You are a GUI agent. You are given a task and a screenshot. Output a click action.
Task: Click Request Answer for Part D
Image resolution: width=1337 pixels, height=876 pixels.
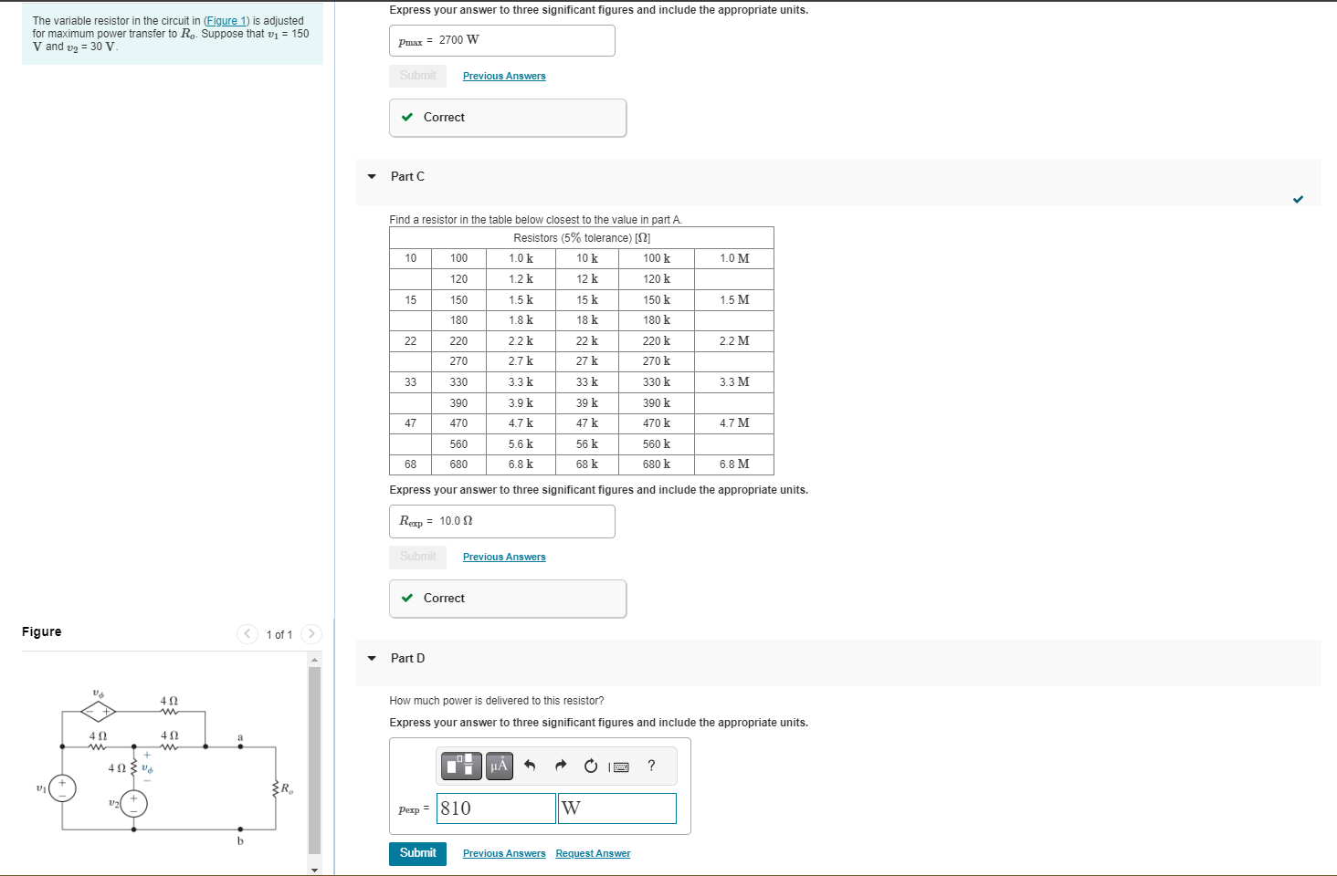[x=593, y=853]
